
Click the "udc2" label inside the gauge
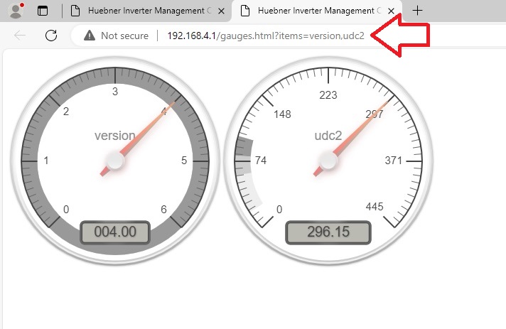pos(329,135)
